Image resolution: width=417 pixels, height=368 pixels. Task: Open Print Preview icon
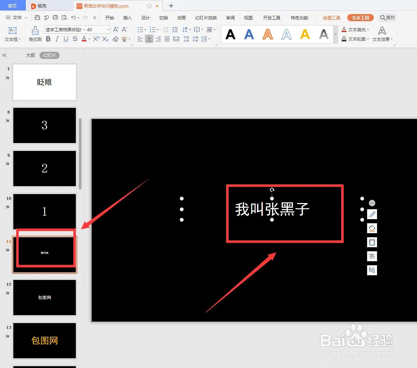tap(64, 18)
